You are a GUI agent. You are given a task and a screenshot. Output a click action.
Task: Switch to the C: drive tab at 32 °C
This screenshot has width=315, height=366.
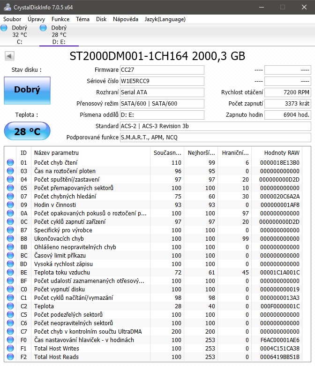click(x=20, y=35)
